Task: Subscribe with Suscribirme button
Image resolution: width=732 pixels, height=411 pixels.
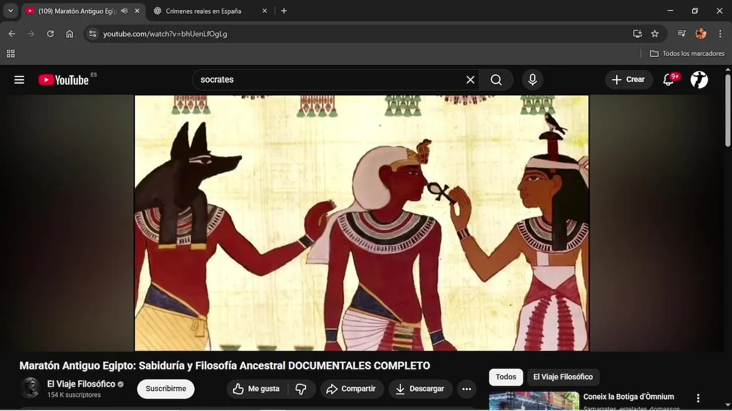Action: click(166, 389)
